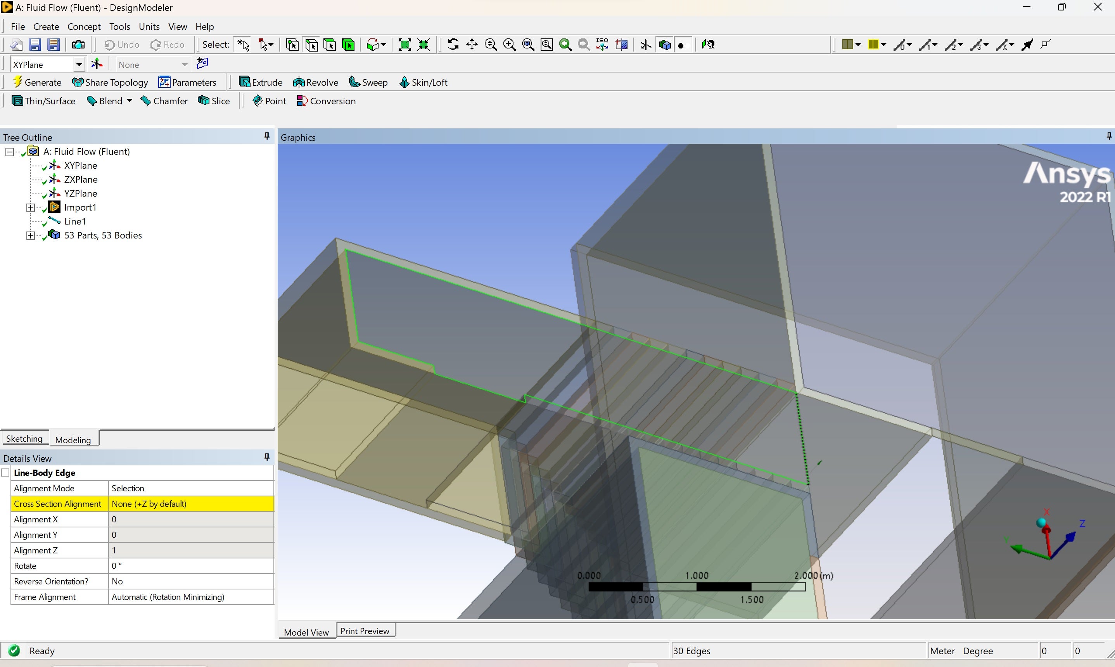Click the Generate lightning bolt button

tap(37, 82)
